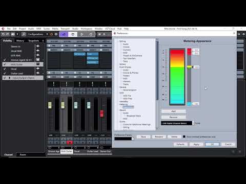The image size is (246, 184).
Task: Switch to the Zones tab at bottom
Action: 23,154
